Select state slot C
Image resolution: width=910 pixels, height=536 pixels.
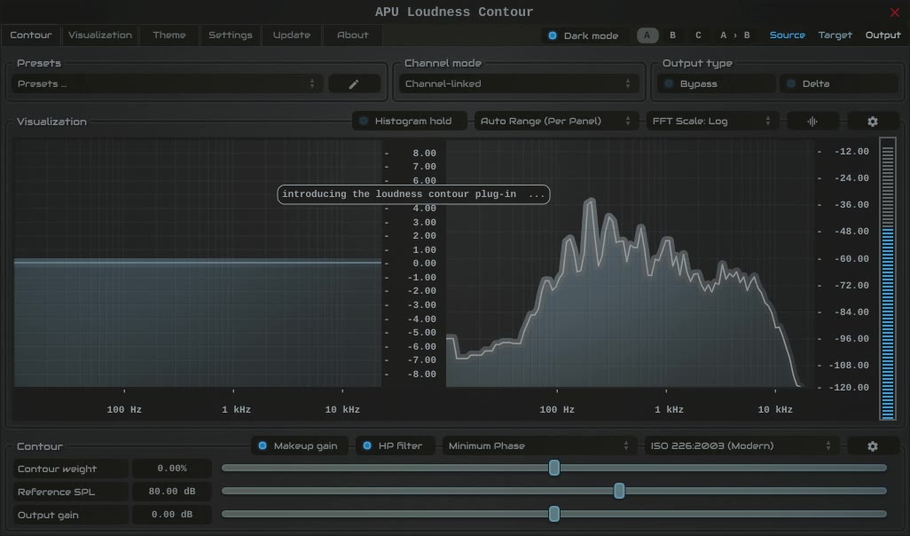tap(698, 35)
